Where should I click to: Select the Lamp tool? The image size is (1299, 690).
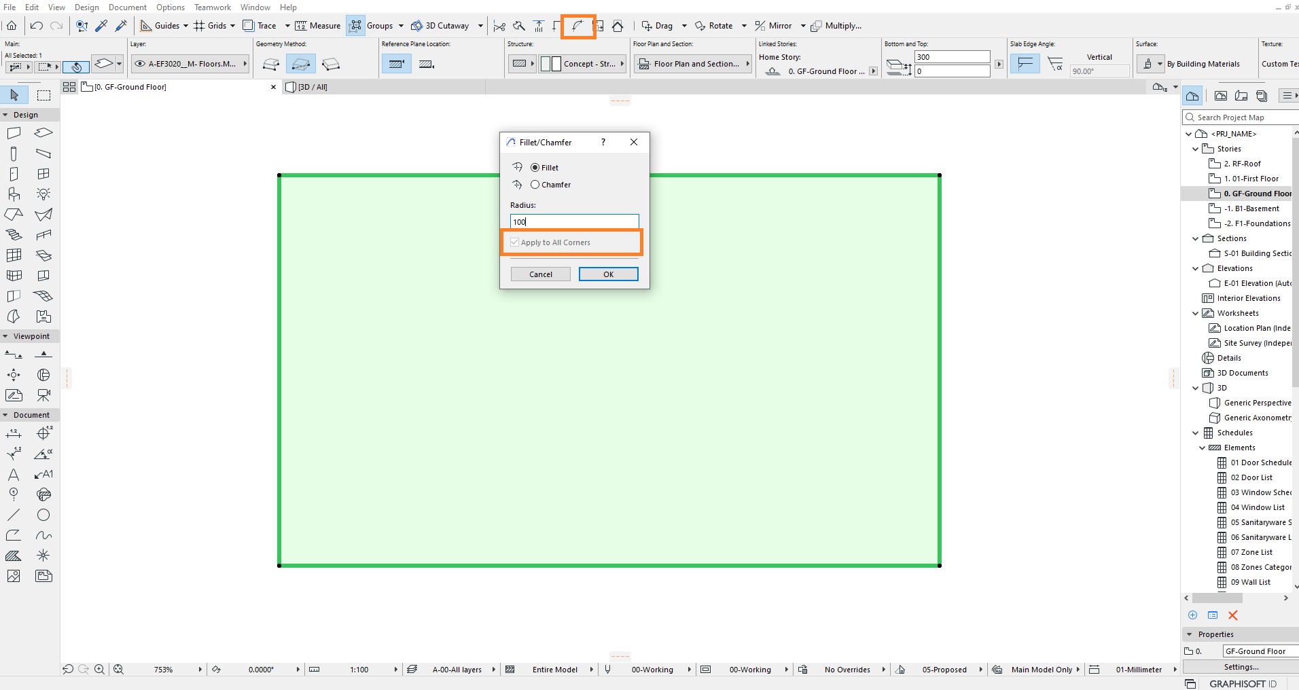click(43, 194)
